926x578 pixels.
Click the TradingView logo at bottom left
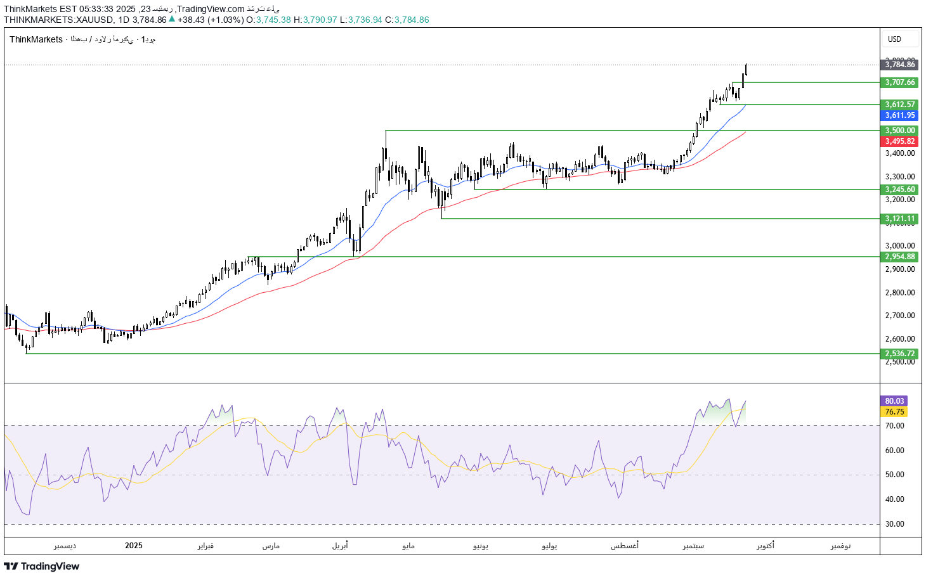coord(42,566)
